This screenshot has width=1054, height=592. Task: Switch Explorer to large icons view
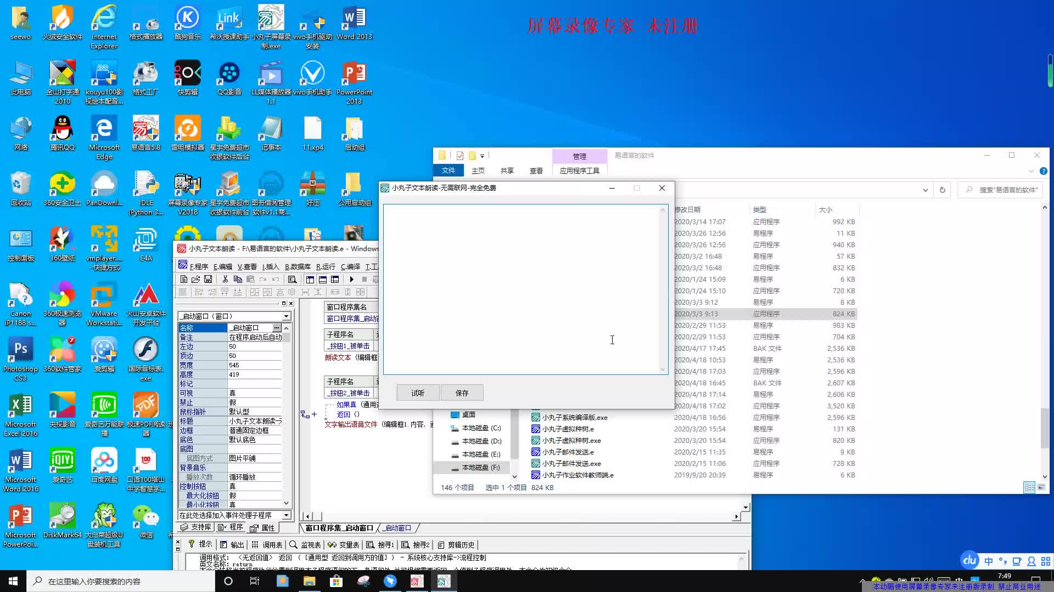pyautogui.click(x=1041, y=487)
